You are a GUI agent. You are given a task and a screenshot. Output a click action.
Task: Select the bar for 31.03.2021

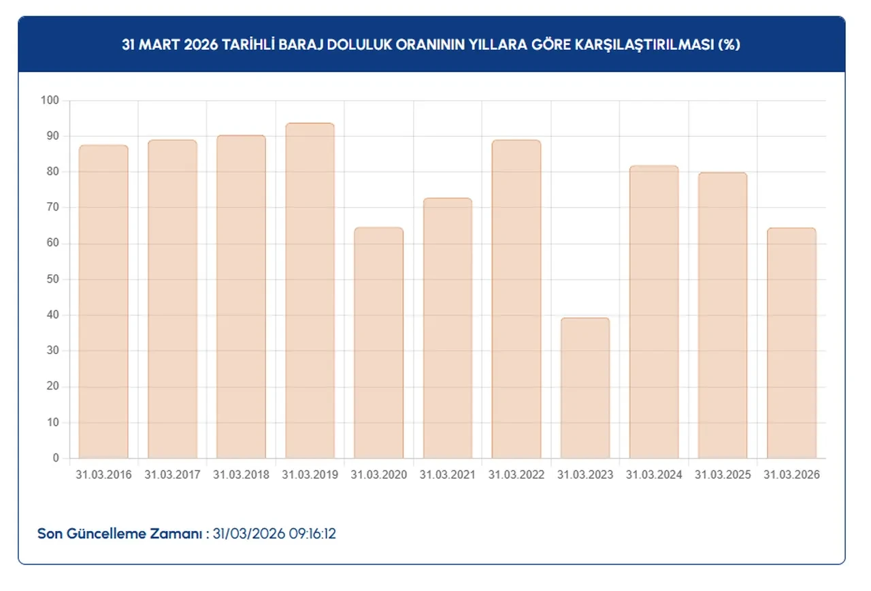pos(447,328)
